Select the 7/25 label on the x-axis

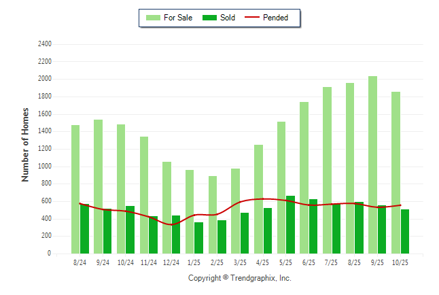coord(332,262)
